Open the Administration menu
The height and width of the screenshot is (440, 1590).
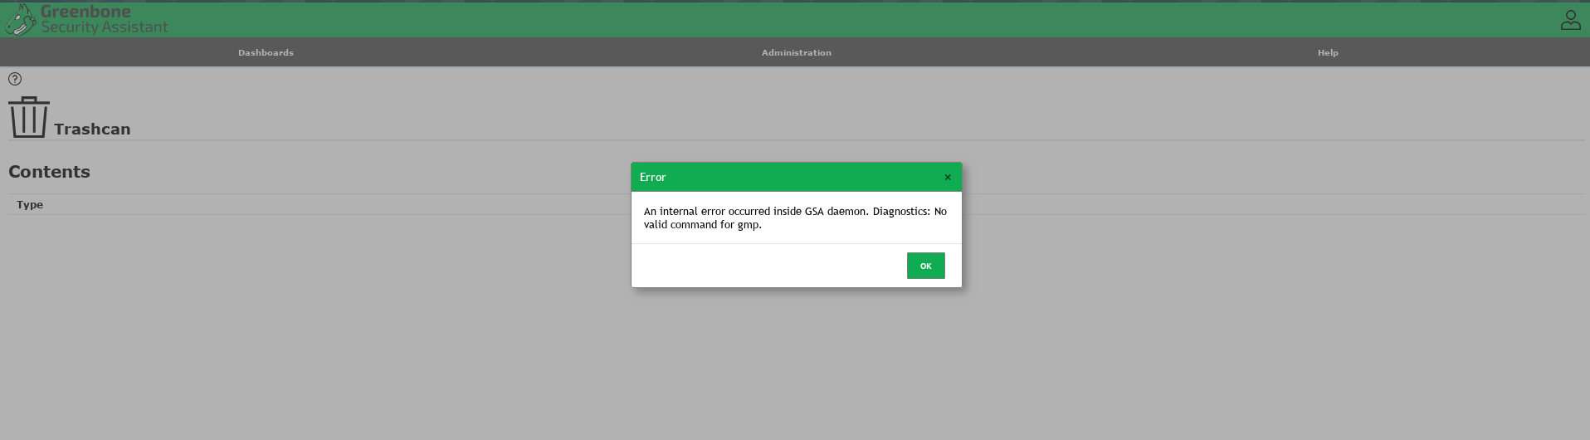coord(796,52)
